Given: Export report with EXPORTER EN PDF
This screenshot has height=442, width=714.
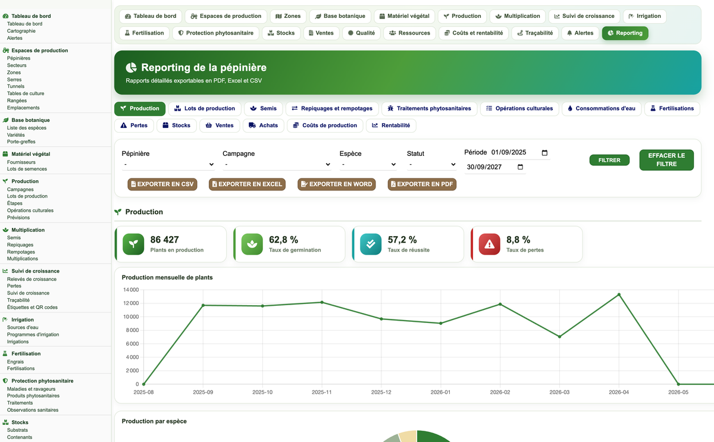Looking at the screenshot, I should coord(422,184).
